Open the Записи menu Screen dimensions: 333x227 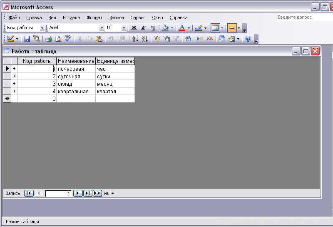click(117, 17)
